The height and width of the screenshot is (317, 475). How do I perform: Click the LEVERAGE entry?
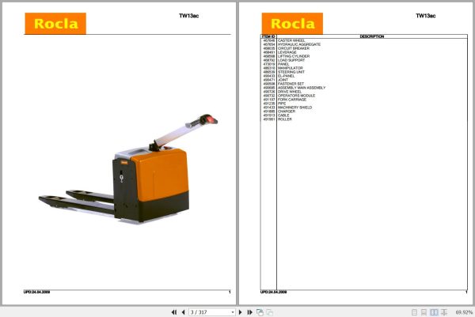[287, 52]
